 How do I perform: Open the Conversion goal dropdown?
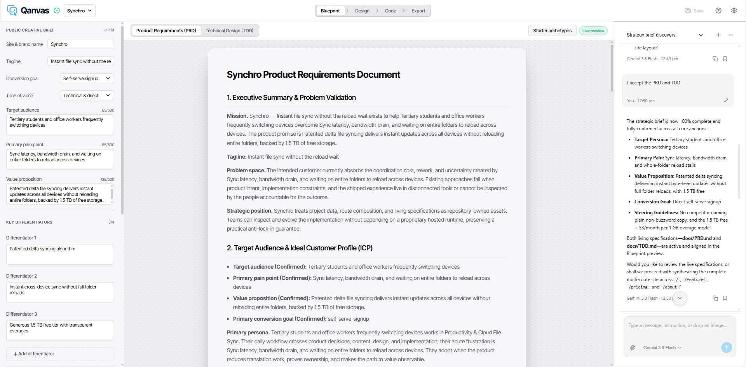[87, 79]
